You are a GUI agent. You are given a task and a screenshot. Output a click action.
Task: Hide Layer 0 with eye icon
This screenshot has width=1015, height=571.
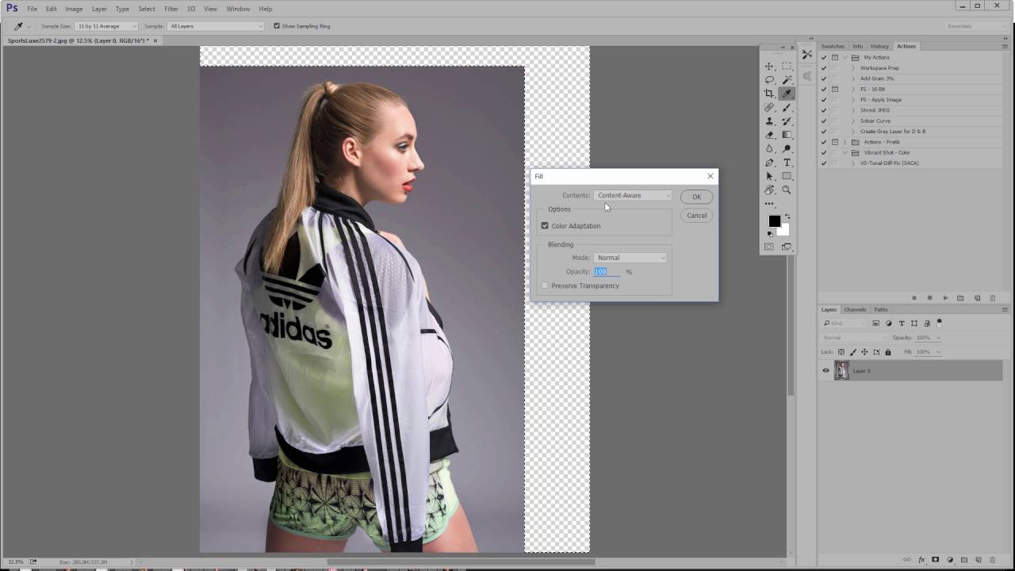pos(825,370)
